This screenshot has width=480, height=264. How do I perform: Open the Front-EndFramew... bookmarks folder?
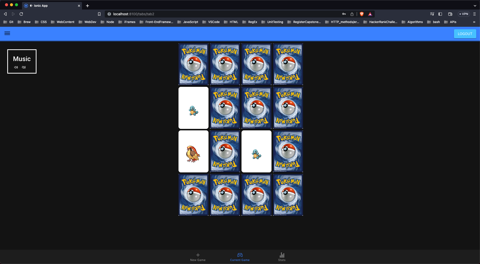(156, 22)
